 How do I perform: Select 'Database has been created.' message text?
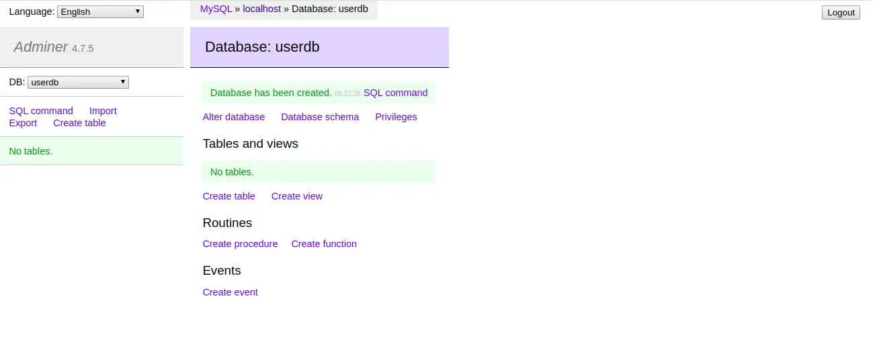[x=271, y=93]
